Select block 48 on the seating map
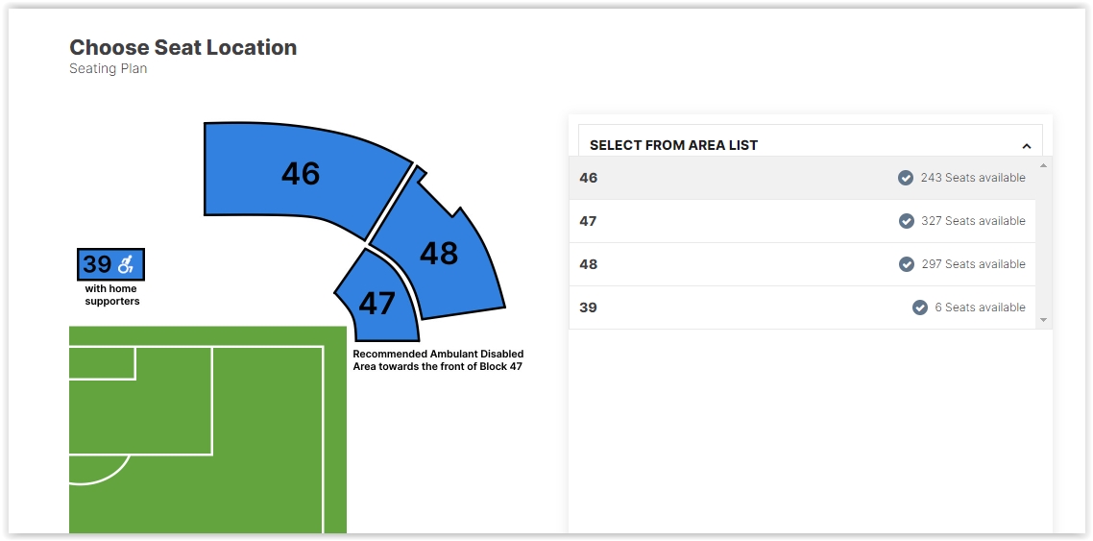 [439, 253]
